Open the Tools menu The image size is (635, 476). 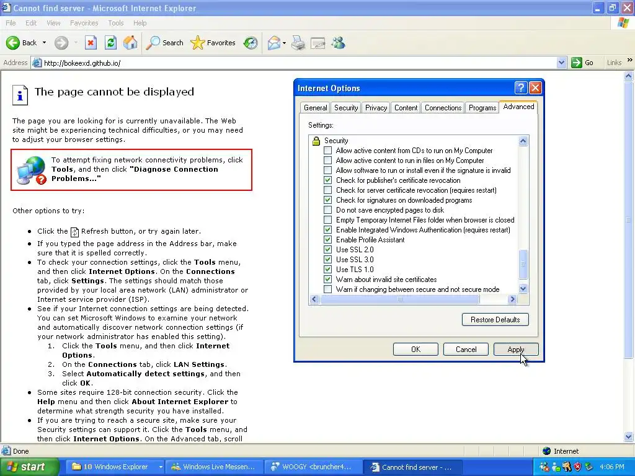tap(116, 23)
